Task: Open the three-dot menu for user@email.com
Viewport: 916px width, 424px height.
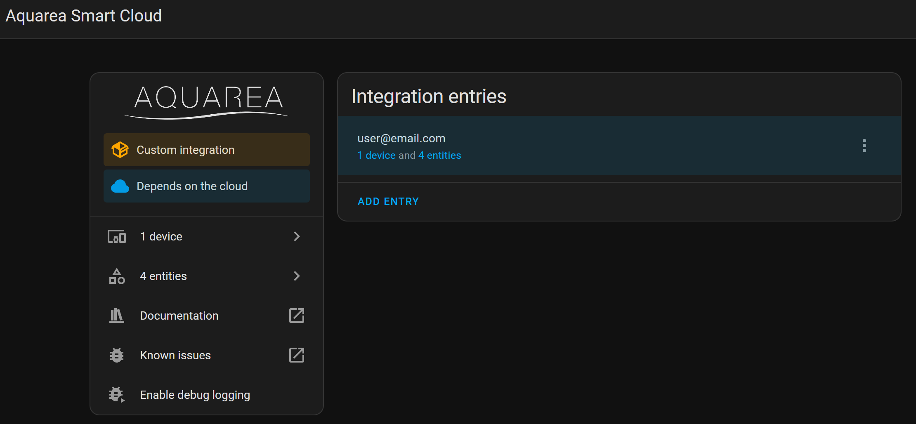Action: pyautogui.click(x=864, y=146)
